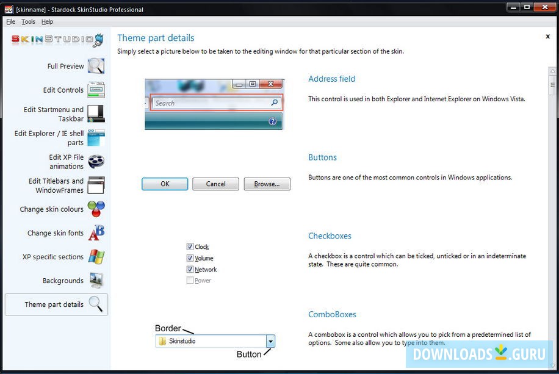This screenshot has width=559, height=374.
Task: Click the folder icon in the Skinstudio combobox
Action: pos(162,341)
